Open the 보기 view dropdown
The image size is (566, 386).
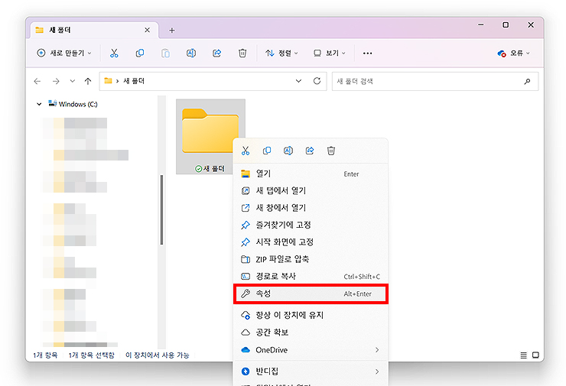tap(329, 54)
